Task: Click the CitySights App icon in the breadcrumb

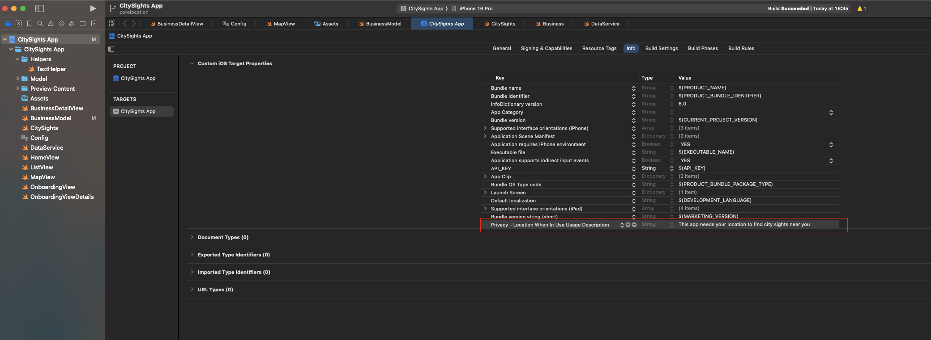Action: pyautogui.click(x=112, y=36)
